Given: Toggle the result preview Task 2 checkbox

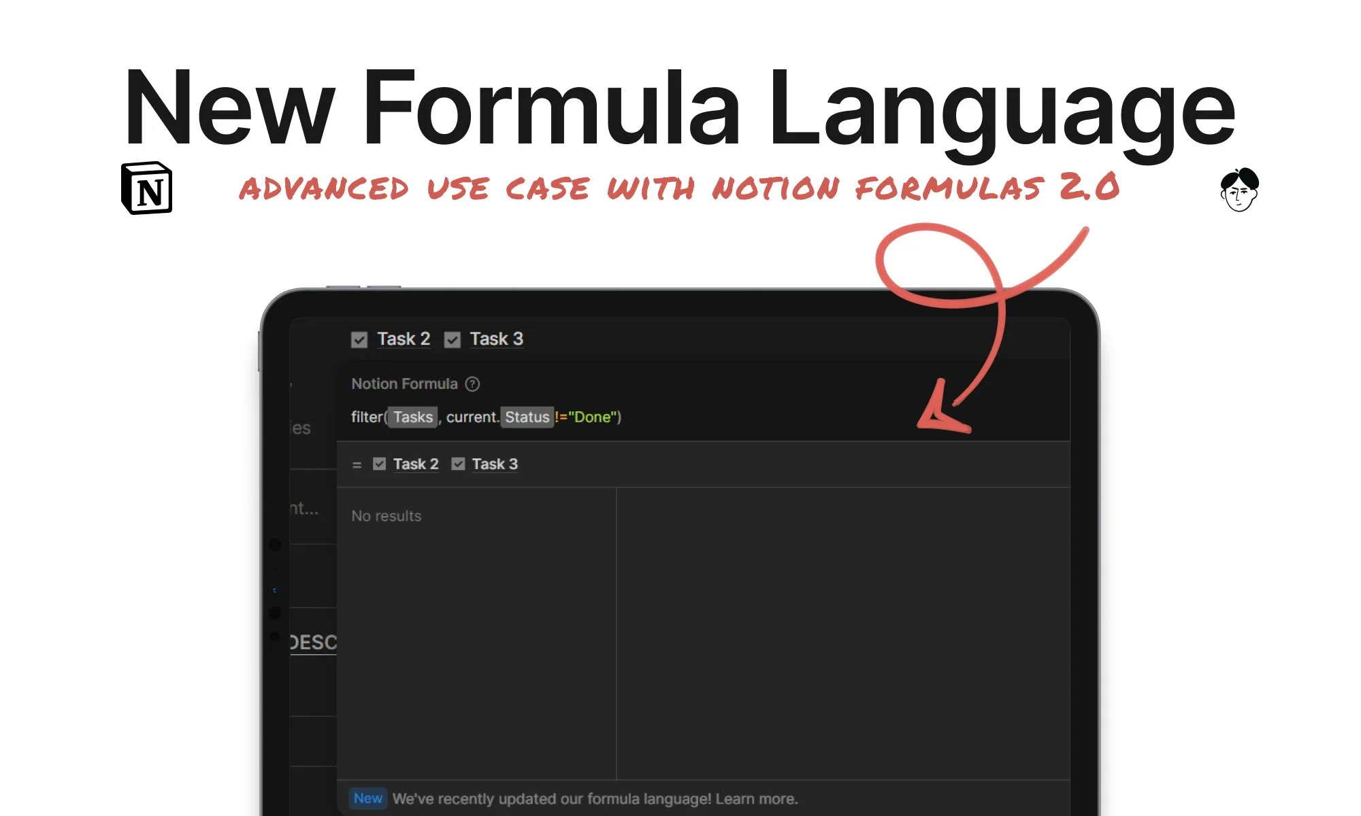Looking at the screenshot, I should click(380, 464).
